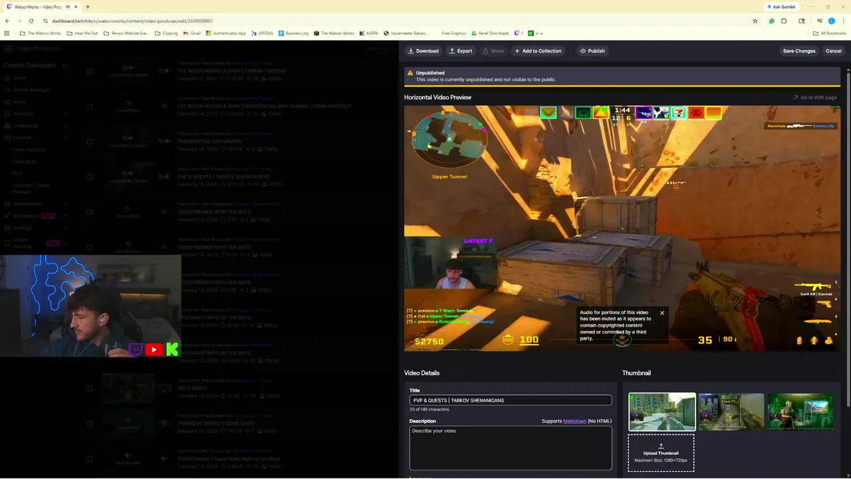The width and height of the screenshot is (851, 479).
Task: Open the Panel Downloads bookmark
Action: click(490, 33)
